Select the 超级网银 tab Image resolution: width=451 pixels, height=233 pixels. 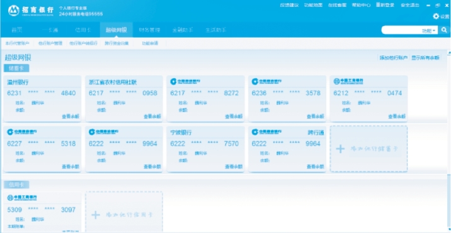coord(116,30)
